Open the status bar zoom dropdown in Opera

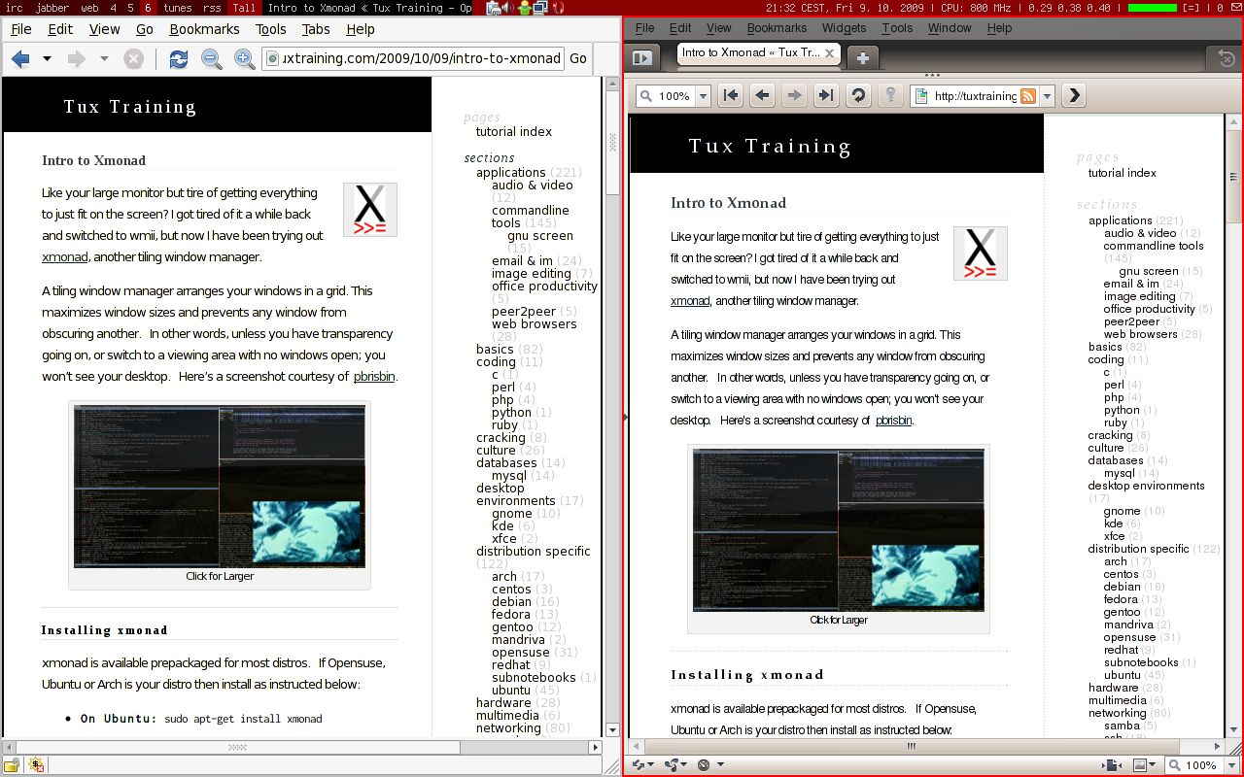(x=1229, y=765)
